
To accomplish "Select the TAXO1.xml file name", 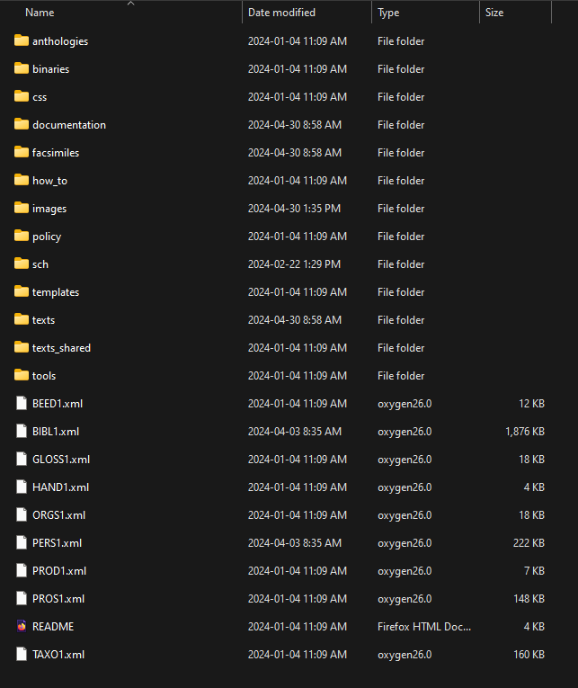I will tap(58, 654).
